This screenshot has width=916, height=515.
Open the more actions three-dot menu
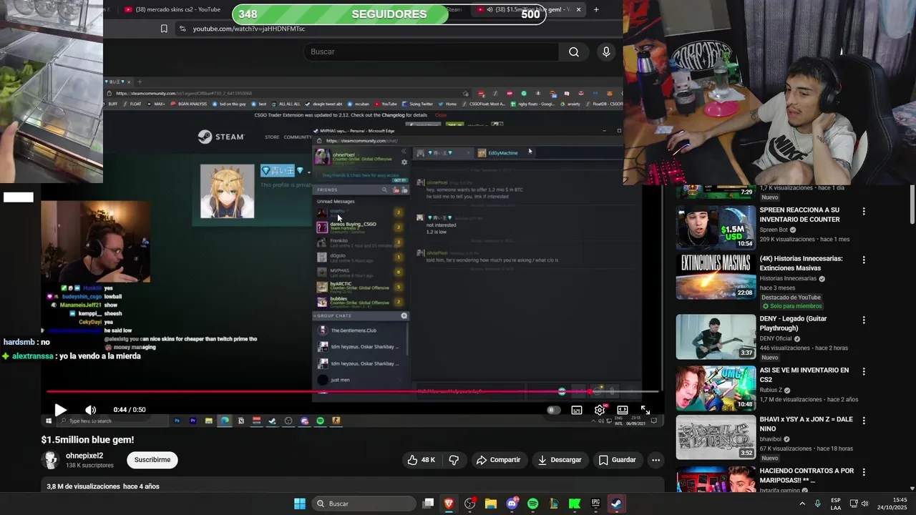tap(656, 460)
